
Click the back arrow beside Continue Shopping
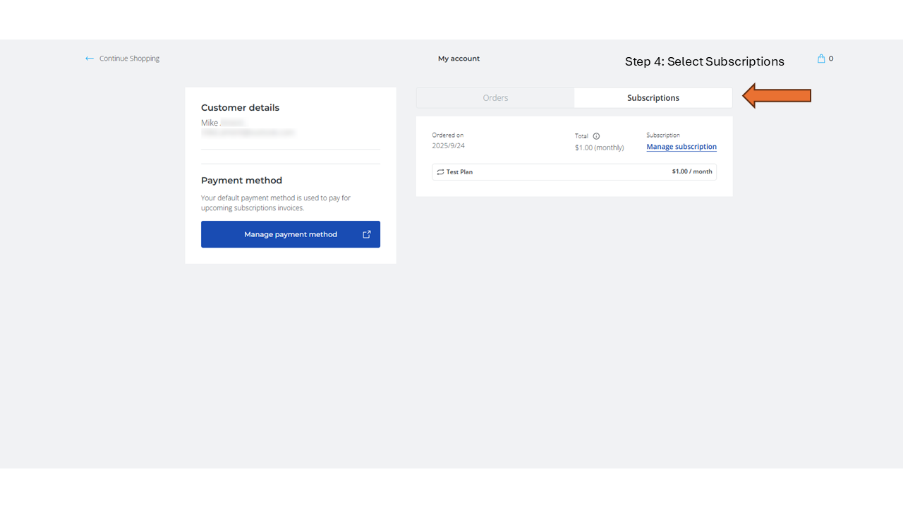coord(90,59)
